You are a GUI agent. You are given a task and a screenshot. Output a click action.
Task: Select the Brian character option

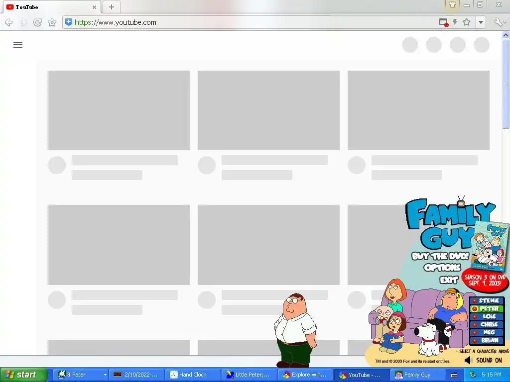pyautogui.click(x=487, y=340)
